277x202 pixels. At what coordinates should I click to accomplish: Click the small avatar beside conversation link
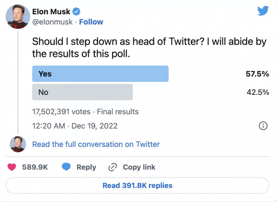pyautogui.click(x=18, y=144)
